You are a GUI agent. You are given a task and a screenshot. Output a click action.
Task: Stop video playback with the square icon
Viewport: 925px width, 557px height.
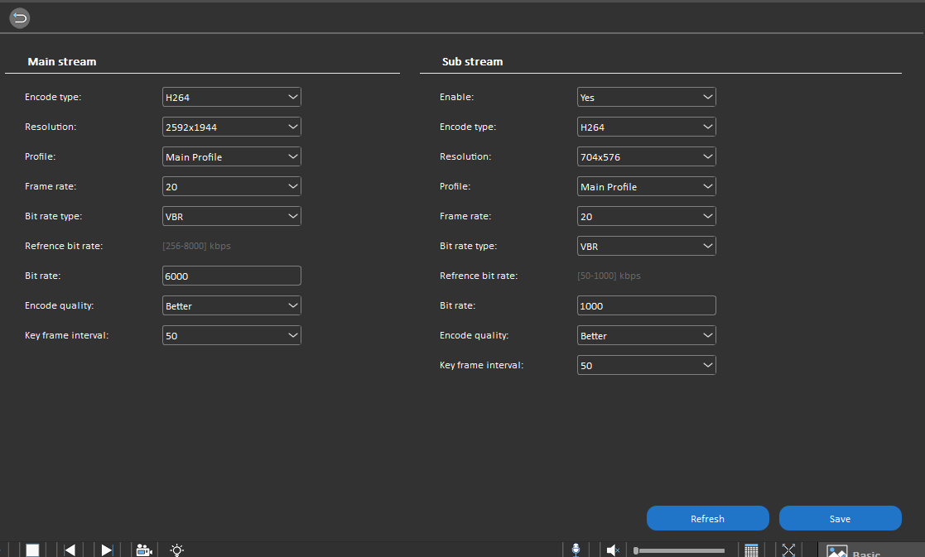coord(31,549)
